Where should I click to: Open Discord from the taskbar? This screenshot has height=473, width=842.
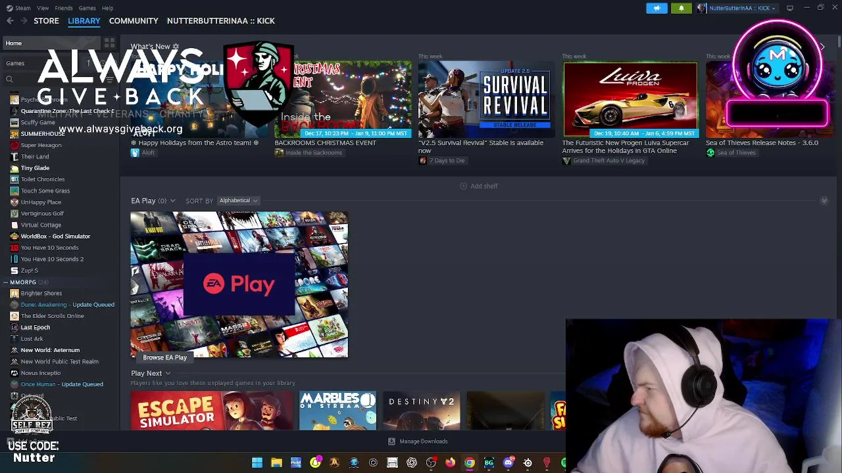(x=508, y=462)
